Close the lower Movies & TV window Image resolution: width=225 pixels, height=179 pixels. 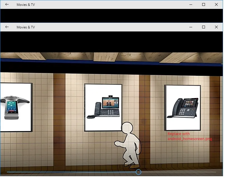pyautogui.click(x=216, y=27)
